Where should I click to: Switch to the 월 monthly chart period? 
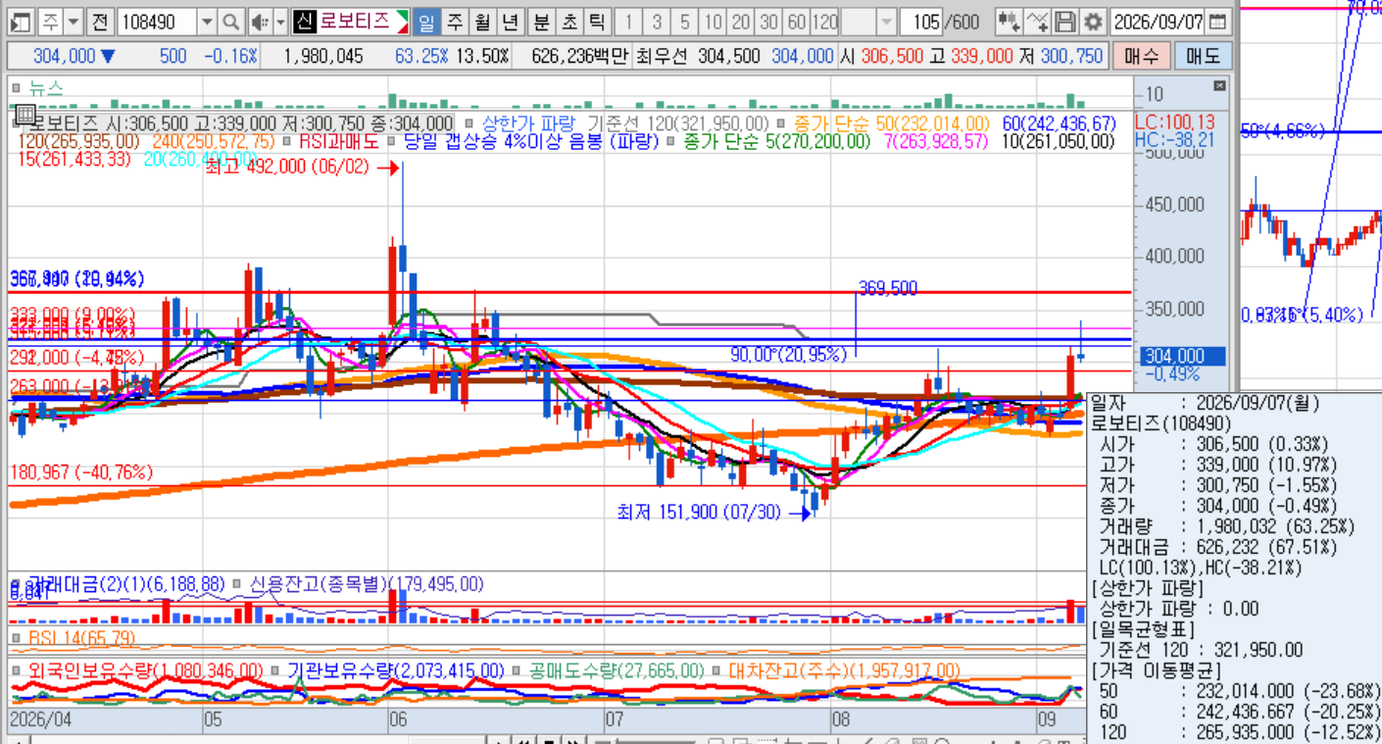482,22
